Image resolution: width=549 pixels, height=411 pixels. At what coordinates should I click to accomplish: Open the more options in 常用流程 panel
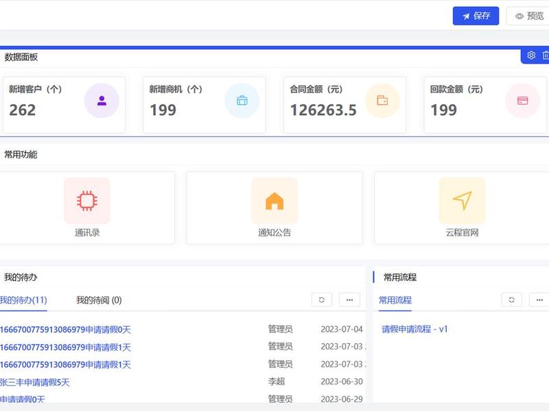click(x=539, y=300)
